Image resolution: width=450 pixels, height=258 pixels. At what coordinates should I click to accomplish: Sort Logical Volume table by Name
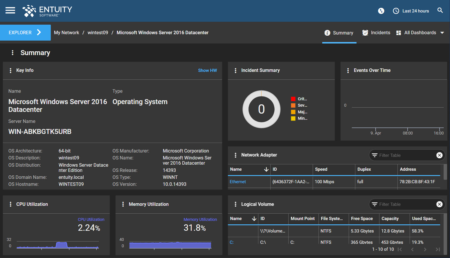click(243, 219)
